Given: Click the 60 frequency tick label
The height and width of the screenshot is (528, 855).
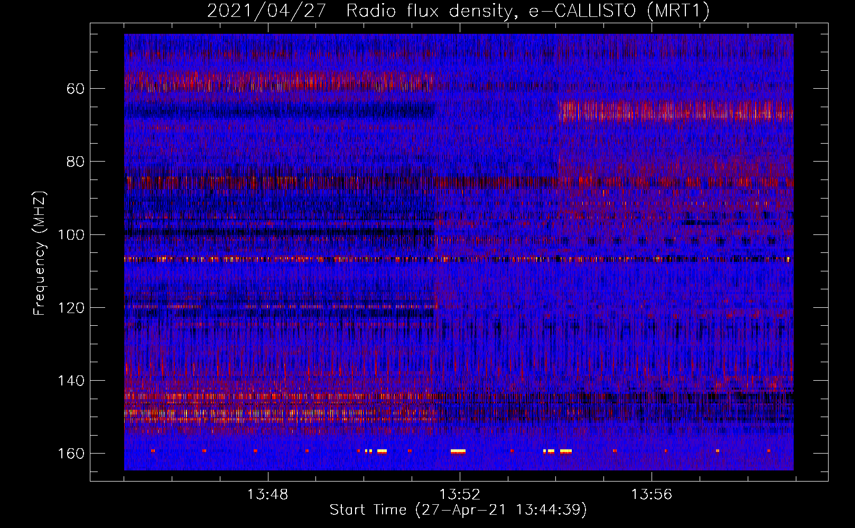Looking at the screenshot, I should (76, 89).
